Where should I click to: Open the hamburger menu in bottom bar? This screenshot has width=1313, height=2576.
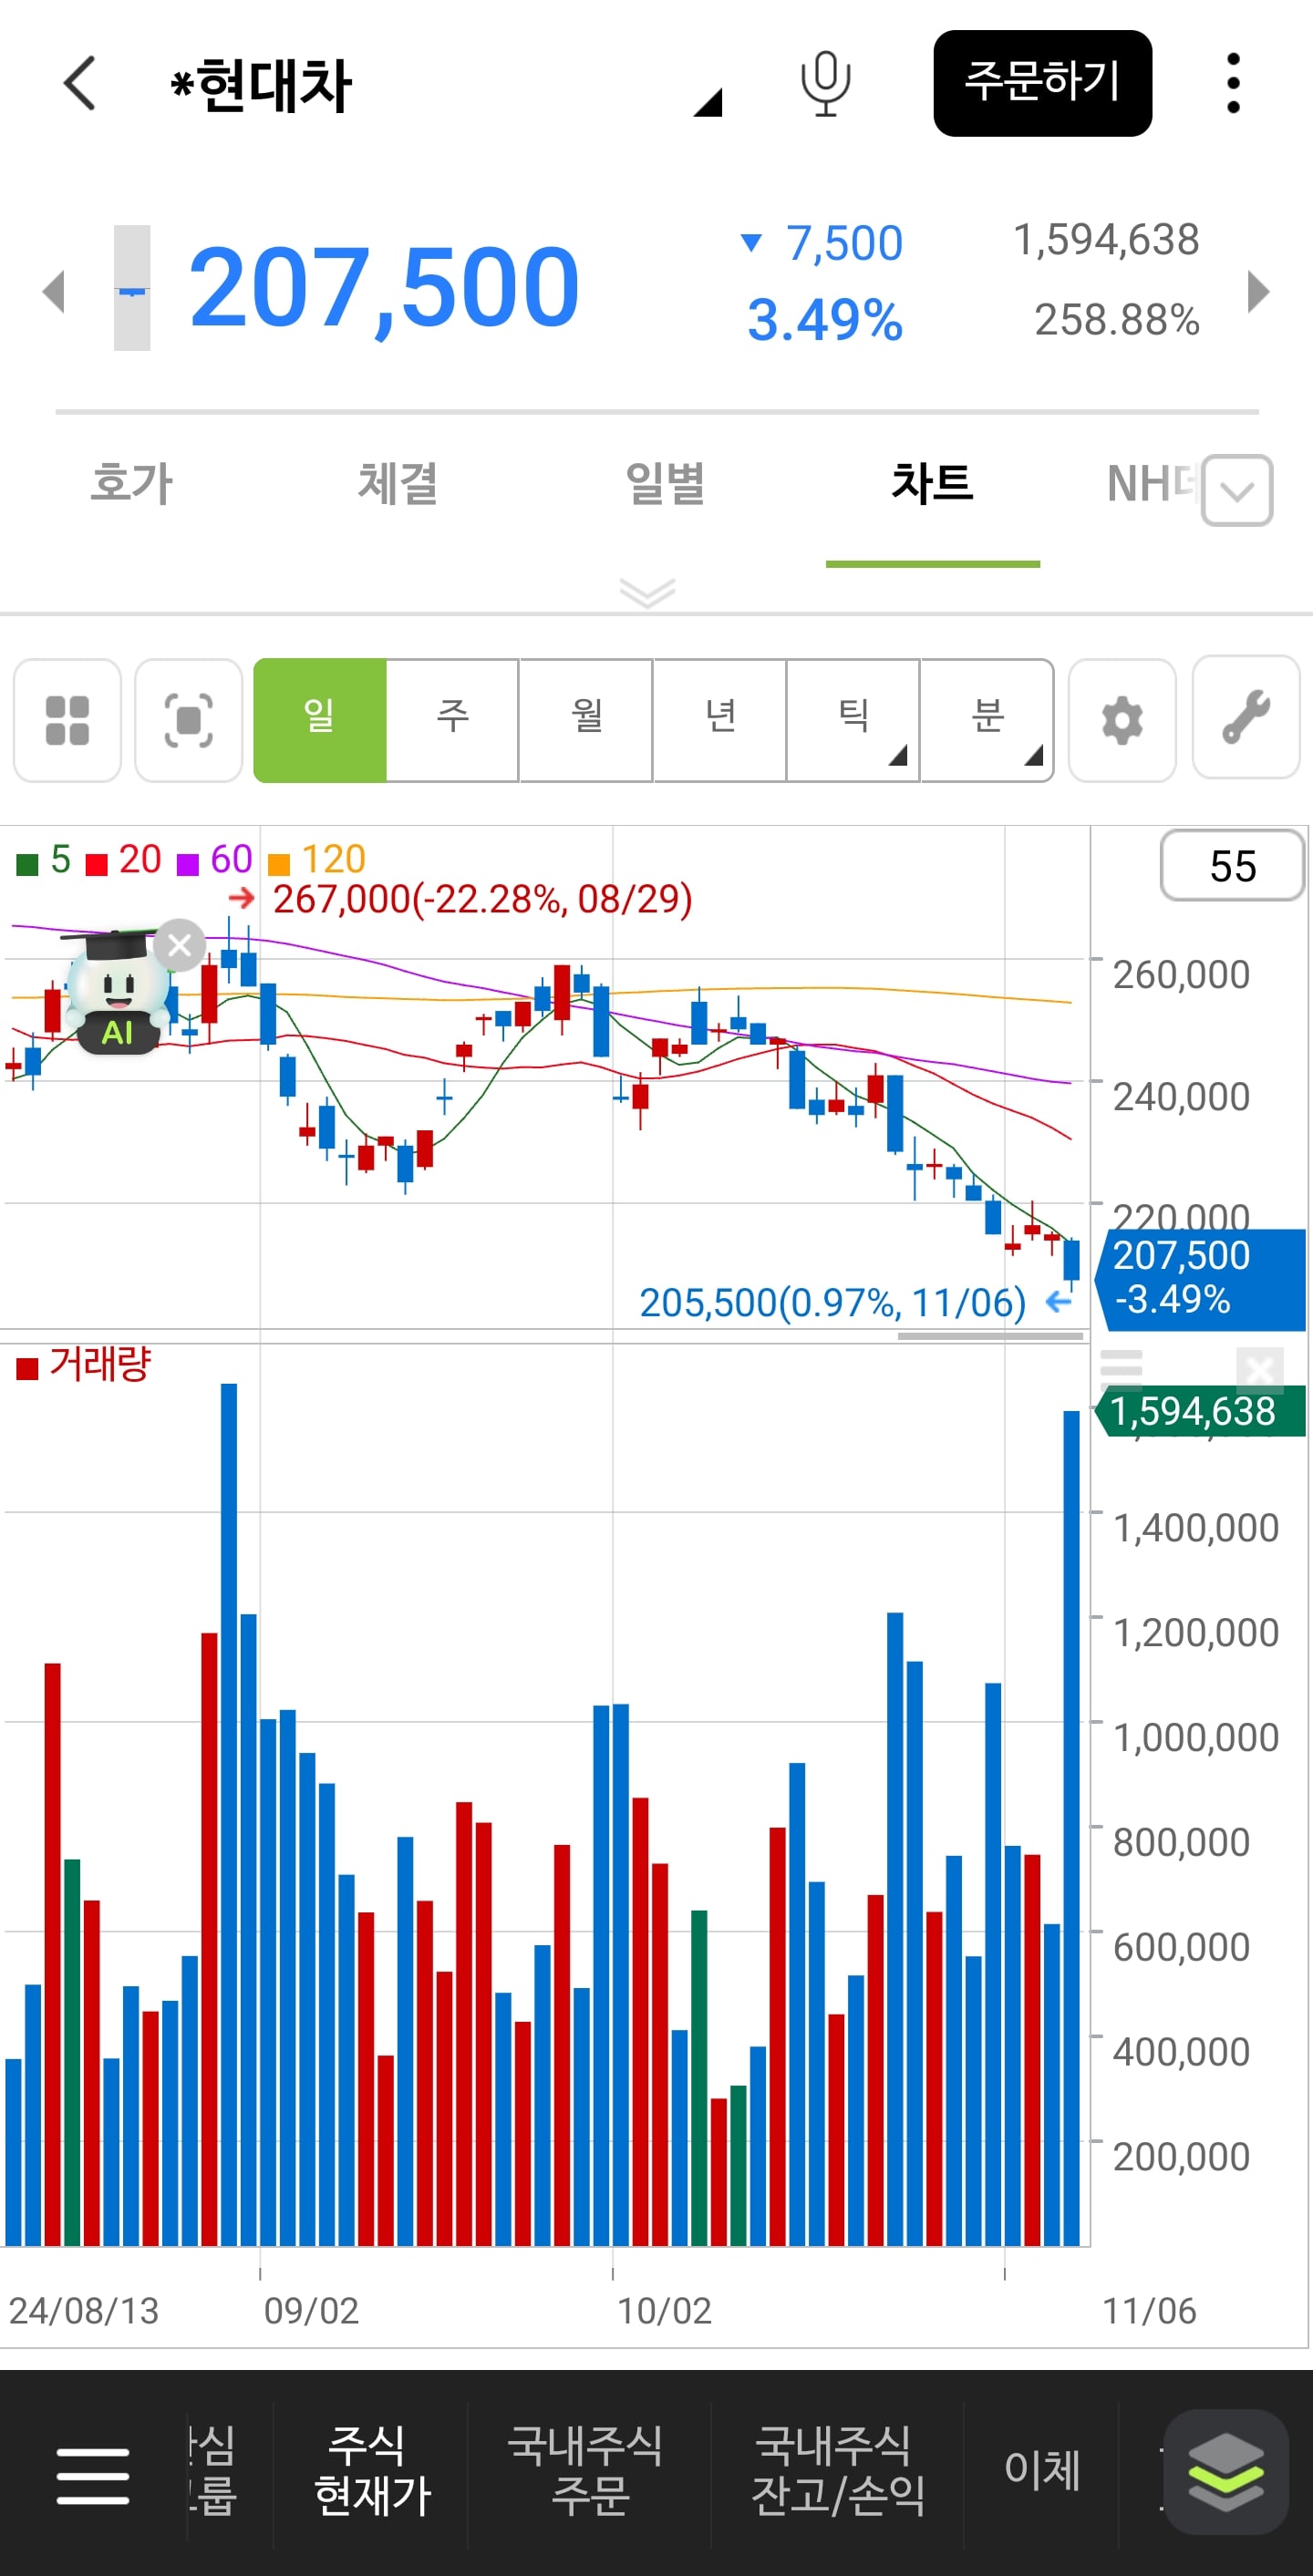point(93,2476)
